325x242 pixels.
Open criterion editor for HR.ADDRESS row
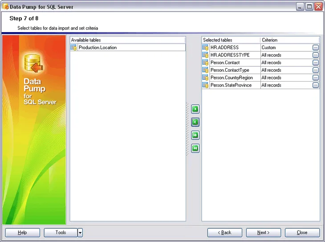click(316, 48)
